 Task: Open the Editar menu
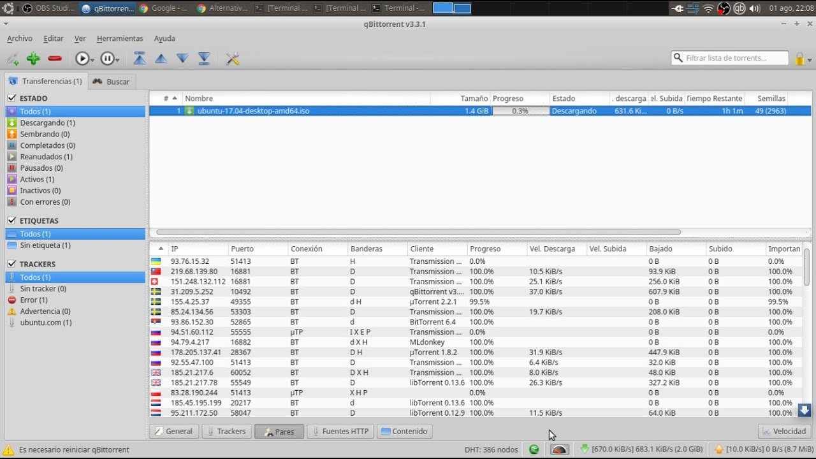[x=54, y=38]
